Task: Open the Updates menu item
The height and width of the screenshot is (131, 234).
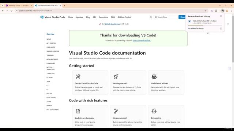Action: (x=79, y=17)
